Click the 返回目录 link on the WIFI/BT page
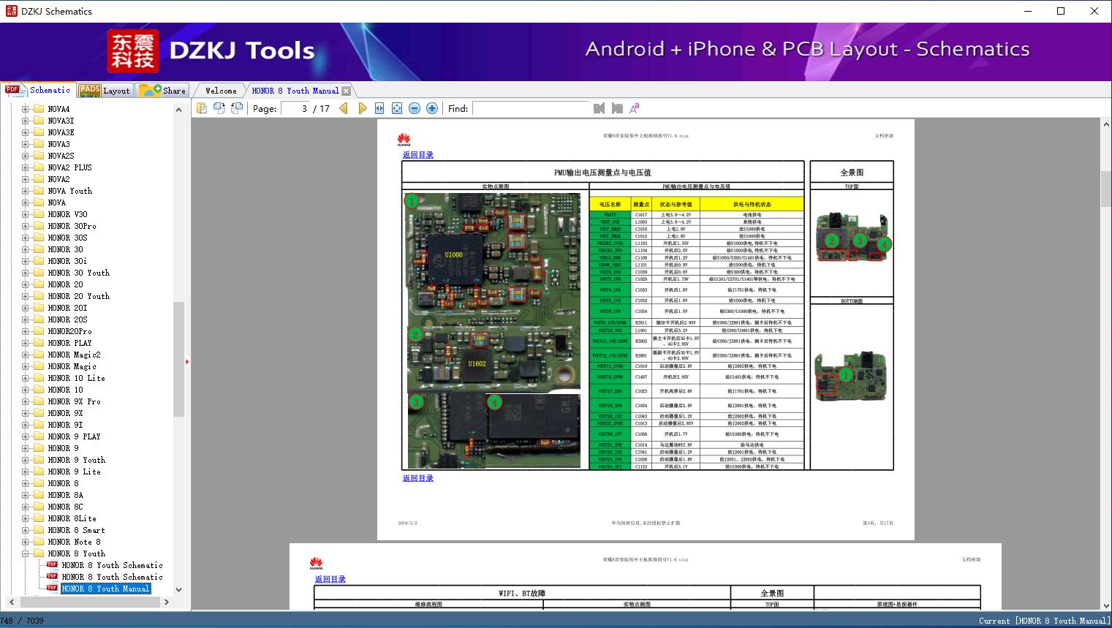This screenshot has height=628, width=1112. click(x=330, y=579)
